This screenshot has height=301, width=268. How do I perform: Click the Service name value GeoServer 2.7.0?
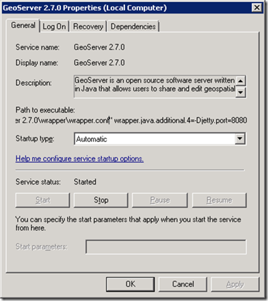coord(99,47)
